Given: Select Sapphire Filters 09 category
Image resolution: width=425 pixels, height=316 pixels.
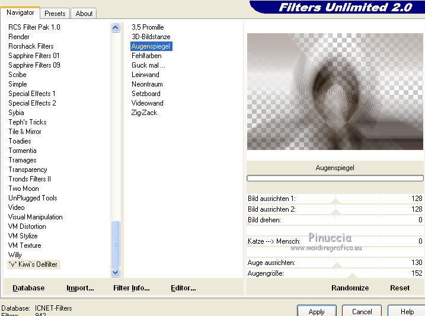Looking at the screenshot, I should coord(34,65).
